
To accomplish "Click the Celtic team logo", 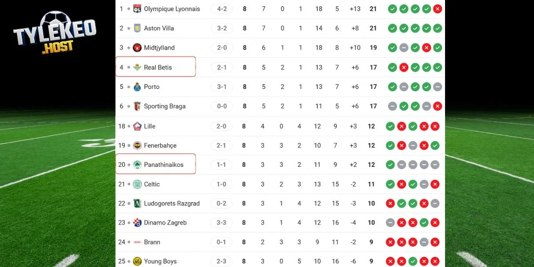I will point(138,184).
